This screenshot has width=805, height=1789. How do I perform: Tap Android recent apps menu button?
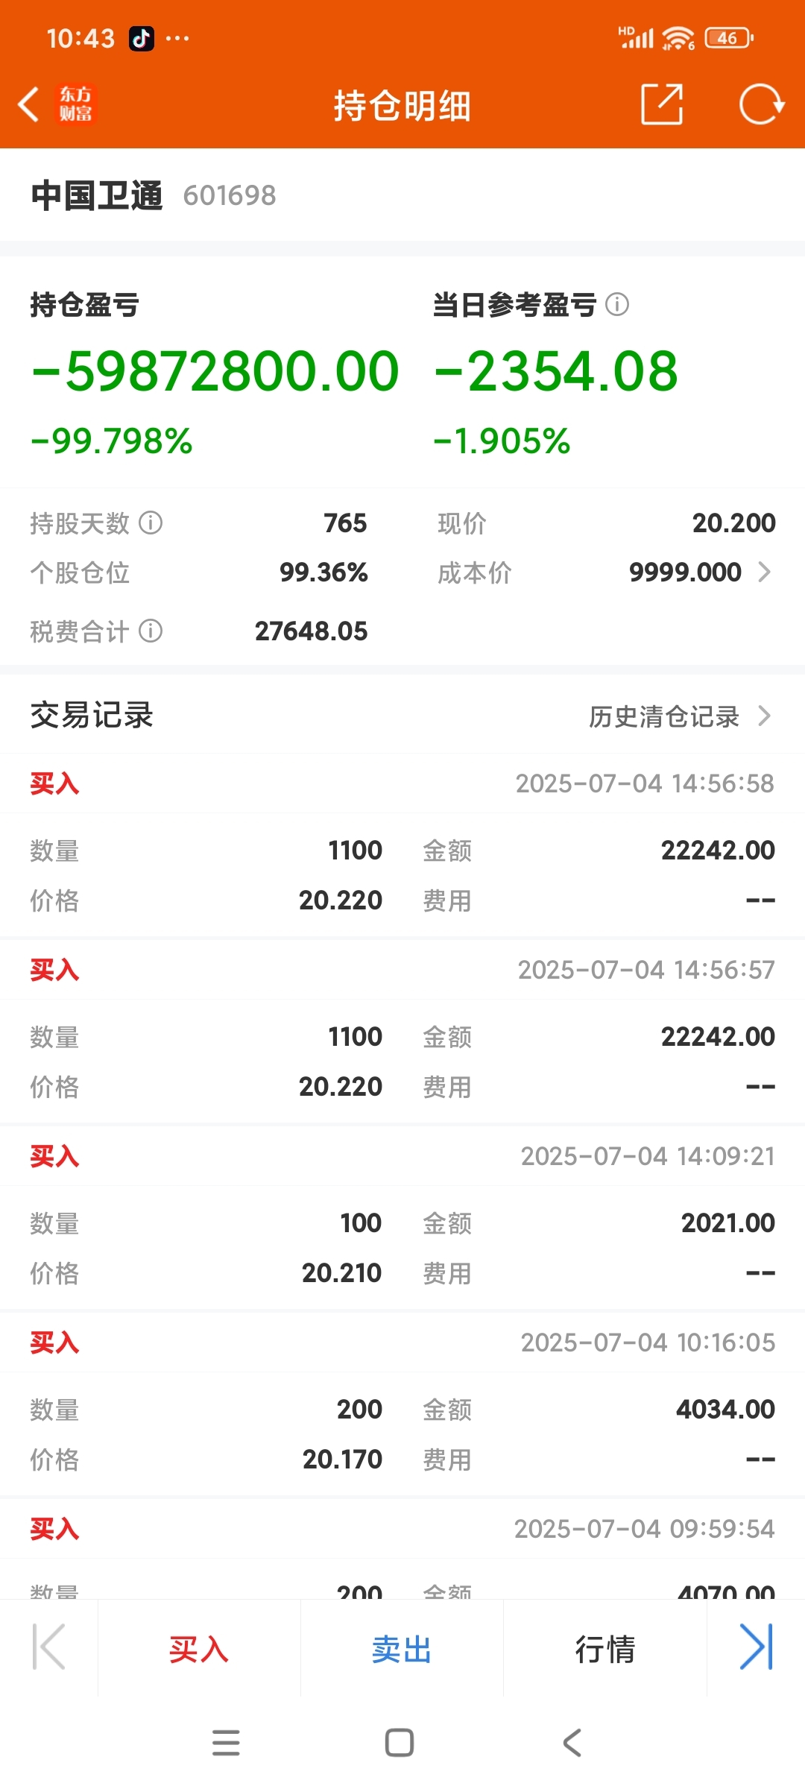[226, 1743]
